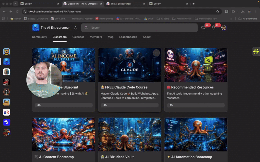Viewport: 260px width, 162px height.
Task: Switch to the orange cat community icon
Action: click(6, 102)
